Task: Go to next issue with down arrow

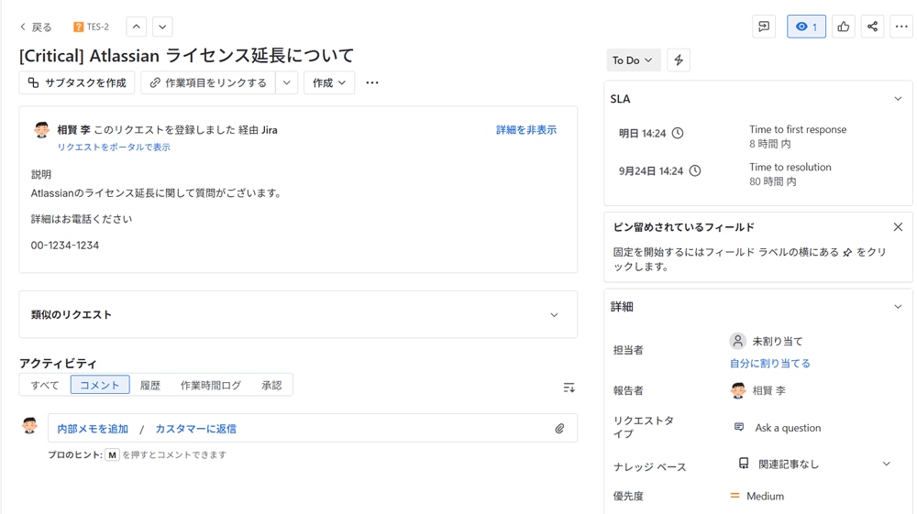Action: pos(162,27)
